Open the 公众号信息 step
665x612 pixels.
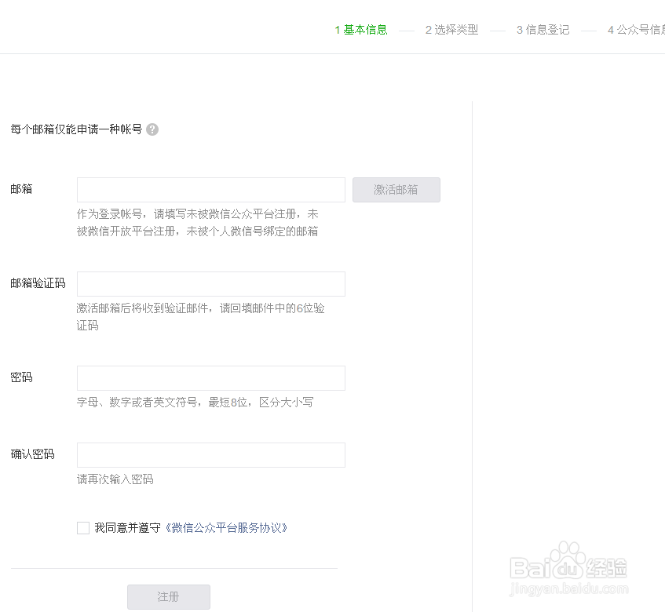click(641, 29)
